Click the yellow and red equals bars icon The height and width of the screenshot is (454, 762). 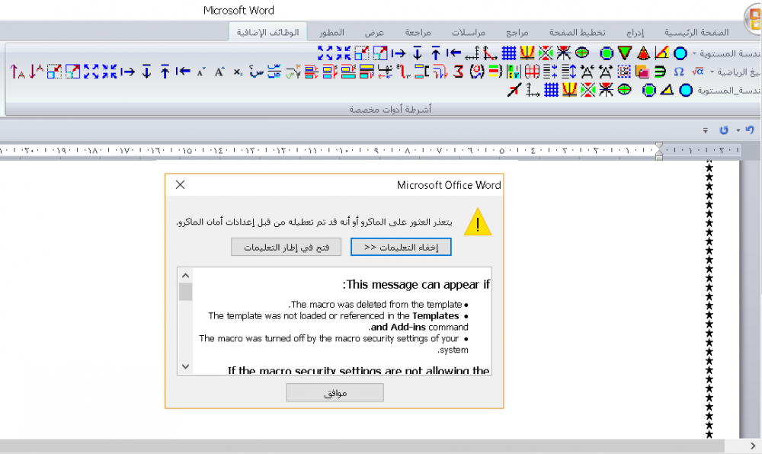[495, 72]
